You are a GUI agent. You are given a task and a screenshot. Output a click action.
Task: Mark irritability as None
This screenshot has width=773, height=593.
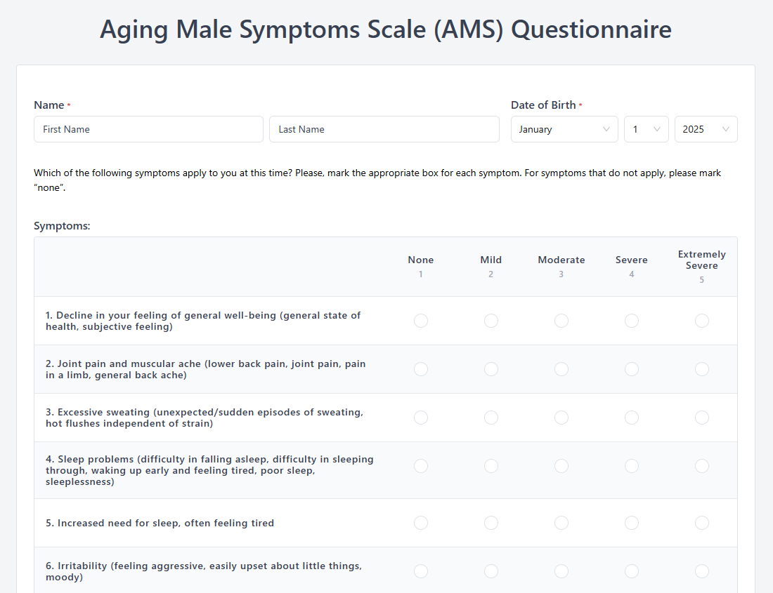pyautogui.click(x=421, y=571)
